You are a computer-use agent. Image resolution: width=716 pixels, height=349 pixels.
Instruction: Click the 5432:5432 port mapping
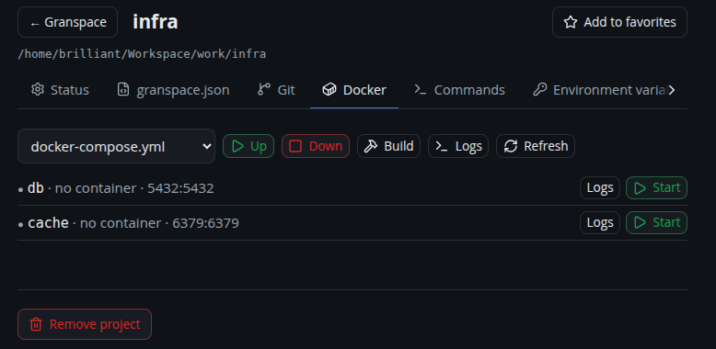click(x=180, y=187)
